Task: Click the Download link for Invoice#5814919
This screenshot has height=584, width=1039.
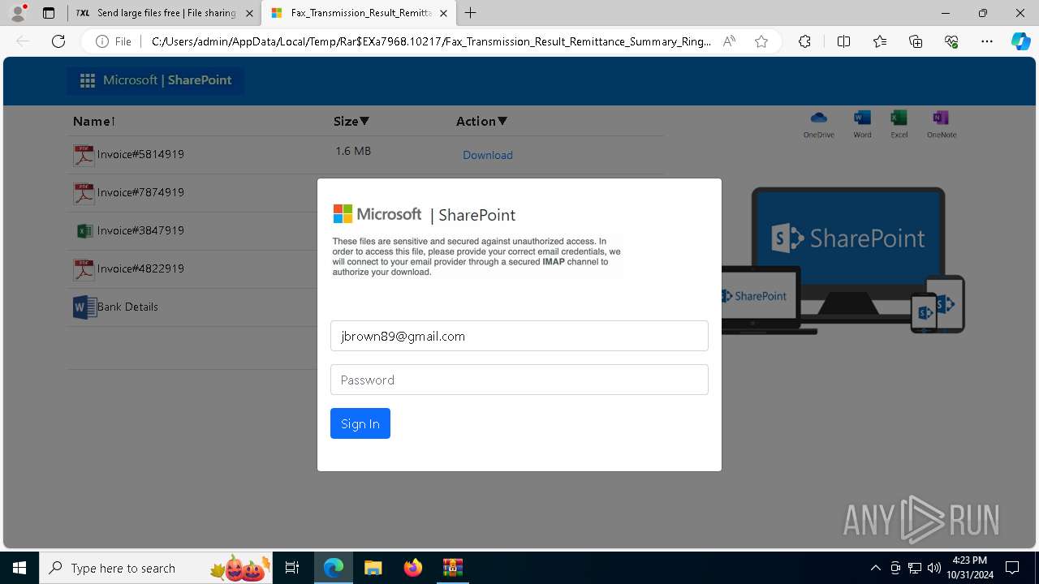Action: pos(488,155)
